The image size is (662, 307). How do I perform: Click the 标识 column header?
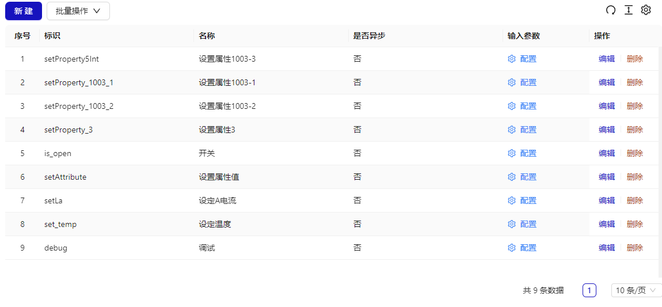[52, 36]
